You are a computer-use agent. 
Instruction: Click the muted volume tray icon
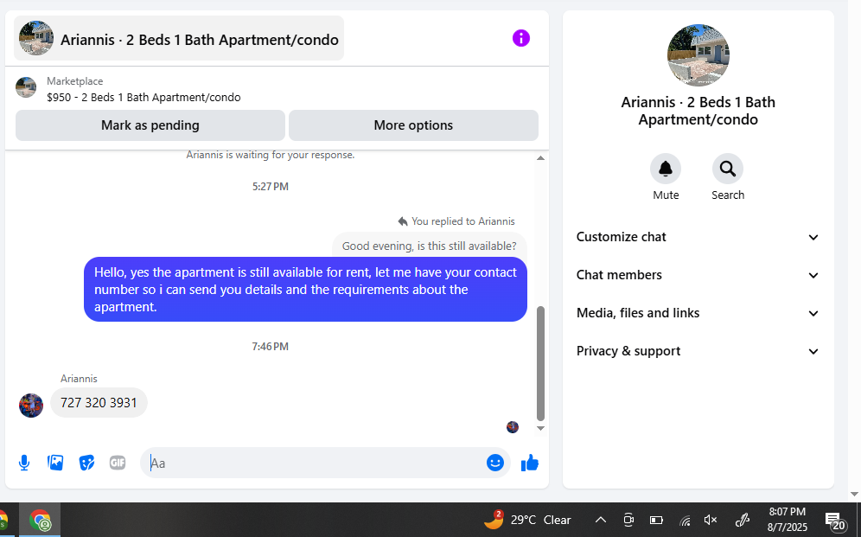pos(711,520)
